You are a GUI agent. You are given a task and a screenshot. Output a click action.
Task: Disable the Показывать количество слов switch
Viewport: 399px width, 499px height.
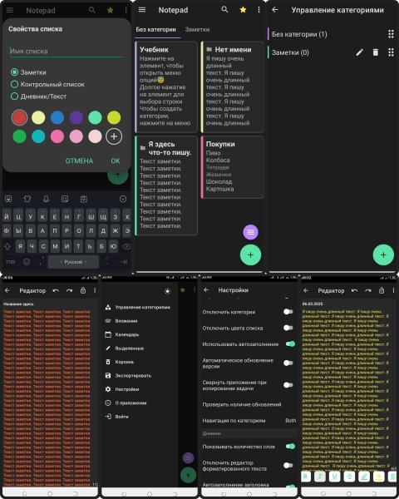[x=290, y=446]
